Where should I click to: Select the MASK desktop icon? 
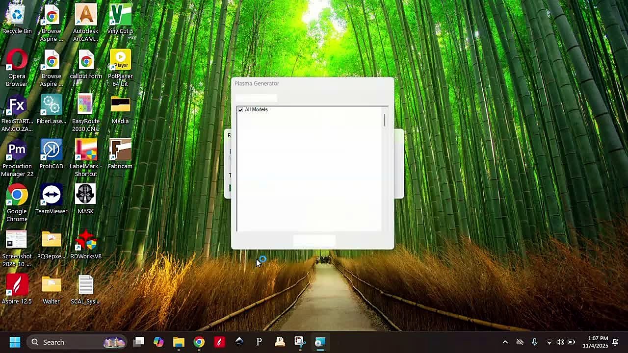pos(85,200)
